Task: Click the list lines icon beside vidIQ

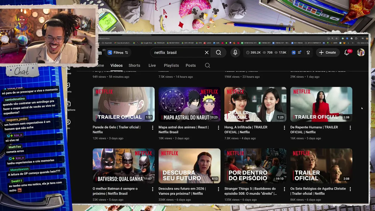Action: 299,52
